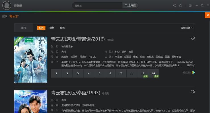Maximize the video player window
Screen dimensions: 210x113
[x=202, y=5]
